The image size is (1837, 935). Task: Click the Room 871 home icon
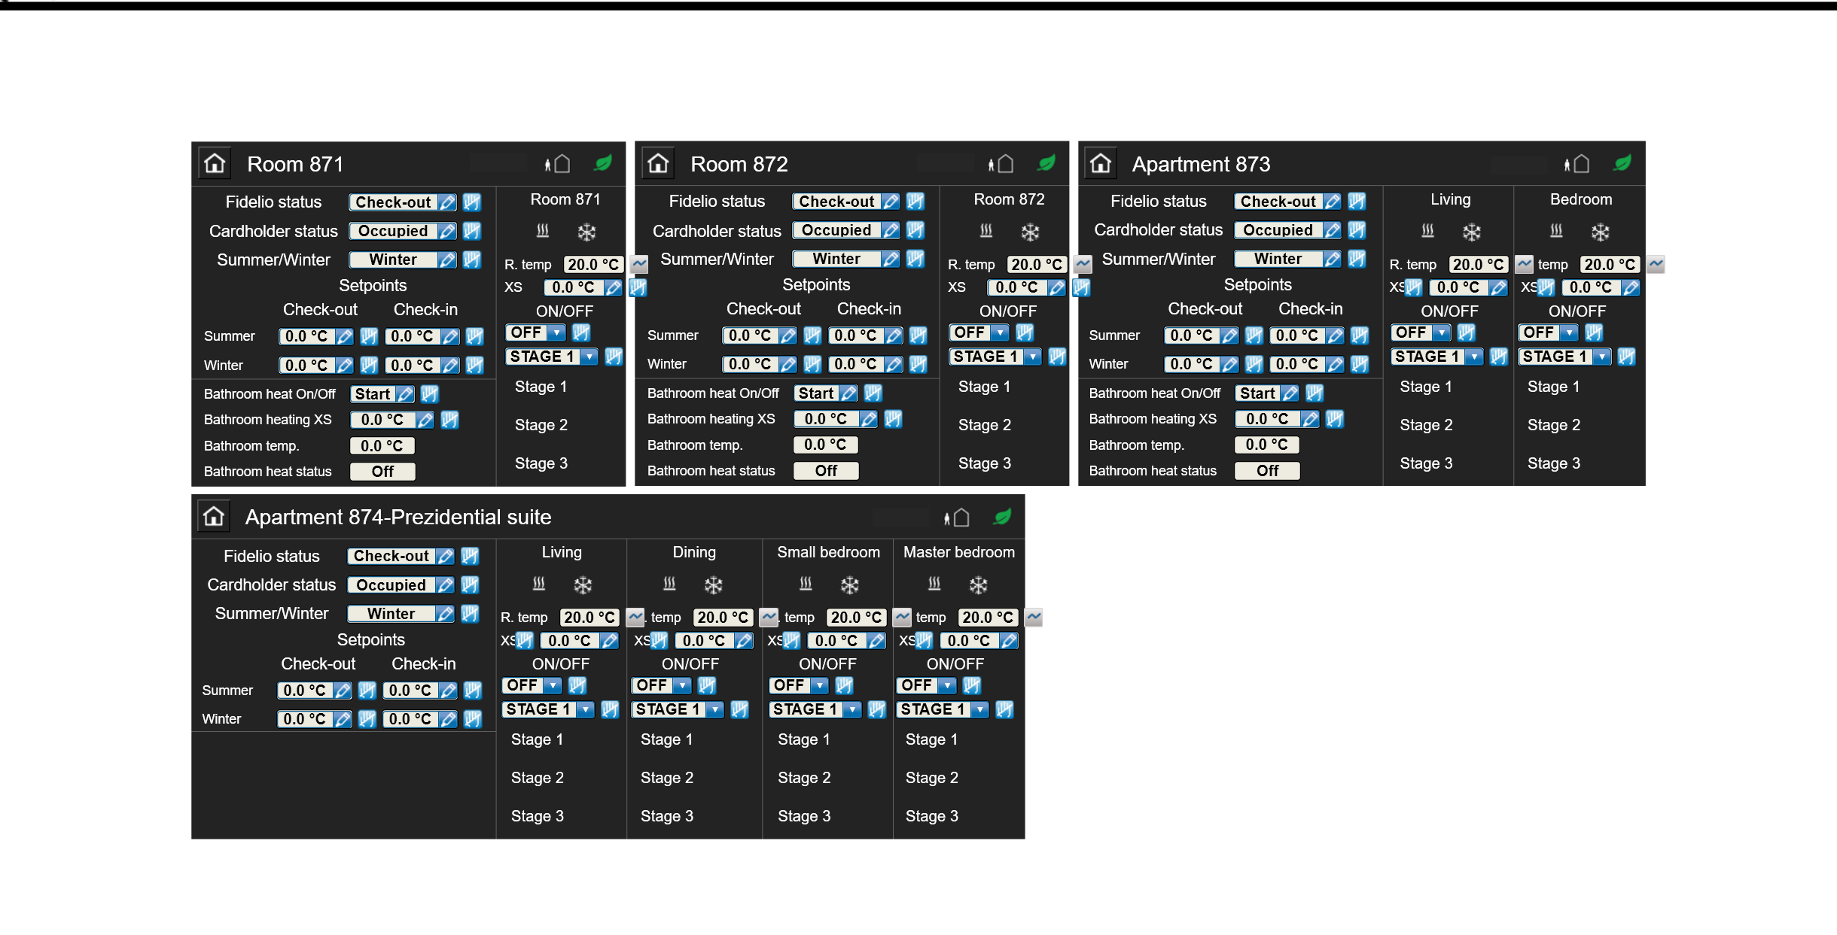pyautogui.click(x=215, y=164)
